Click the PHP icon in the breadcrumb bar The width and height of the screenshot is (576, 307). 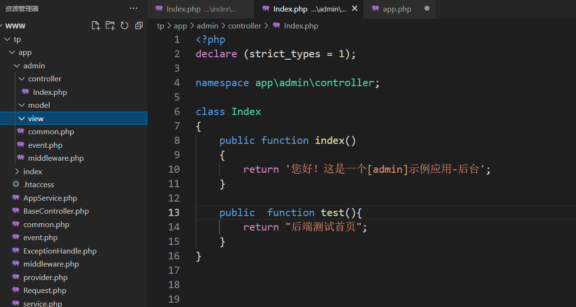click(x=276, y=26)
